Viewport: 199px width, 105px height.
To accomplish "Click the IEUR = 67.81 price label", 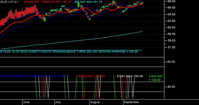I will pos(9,2).
